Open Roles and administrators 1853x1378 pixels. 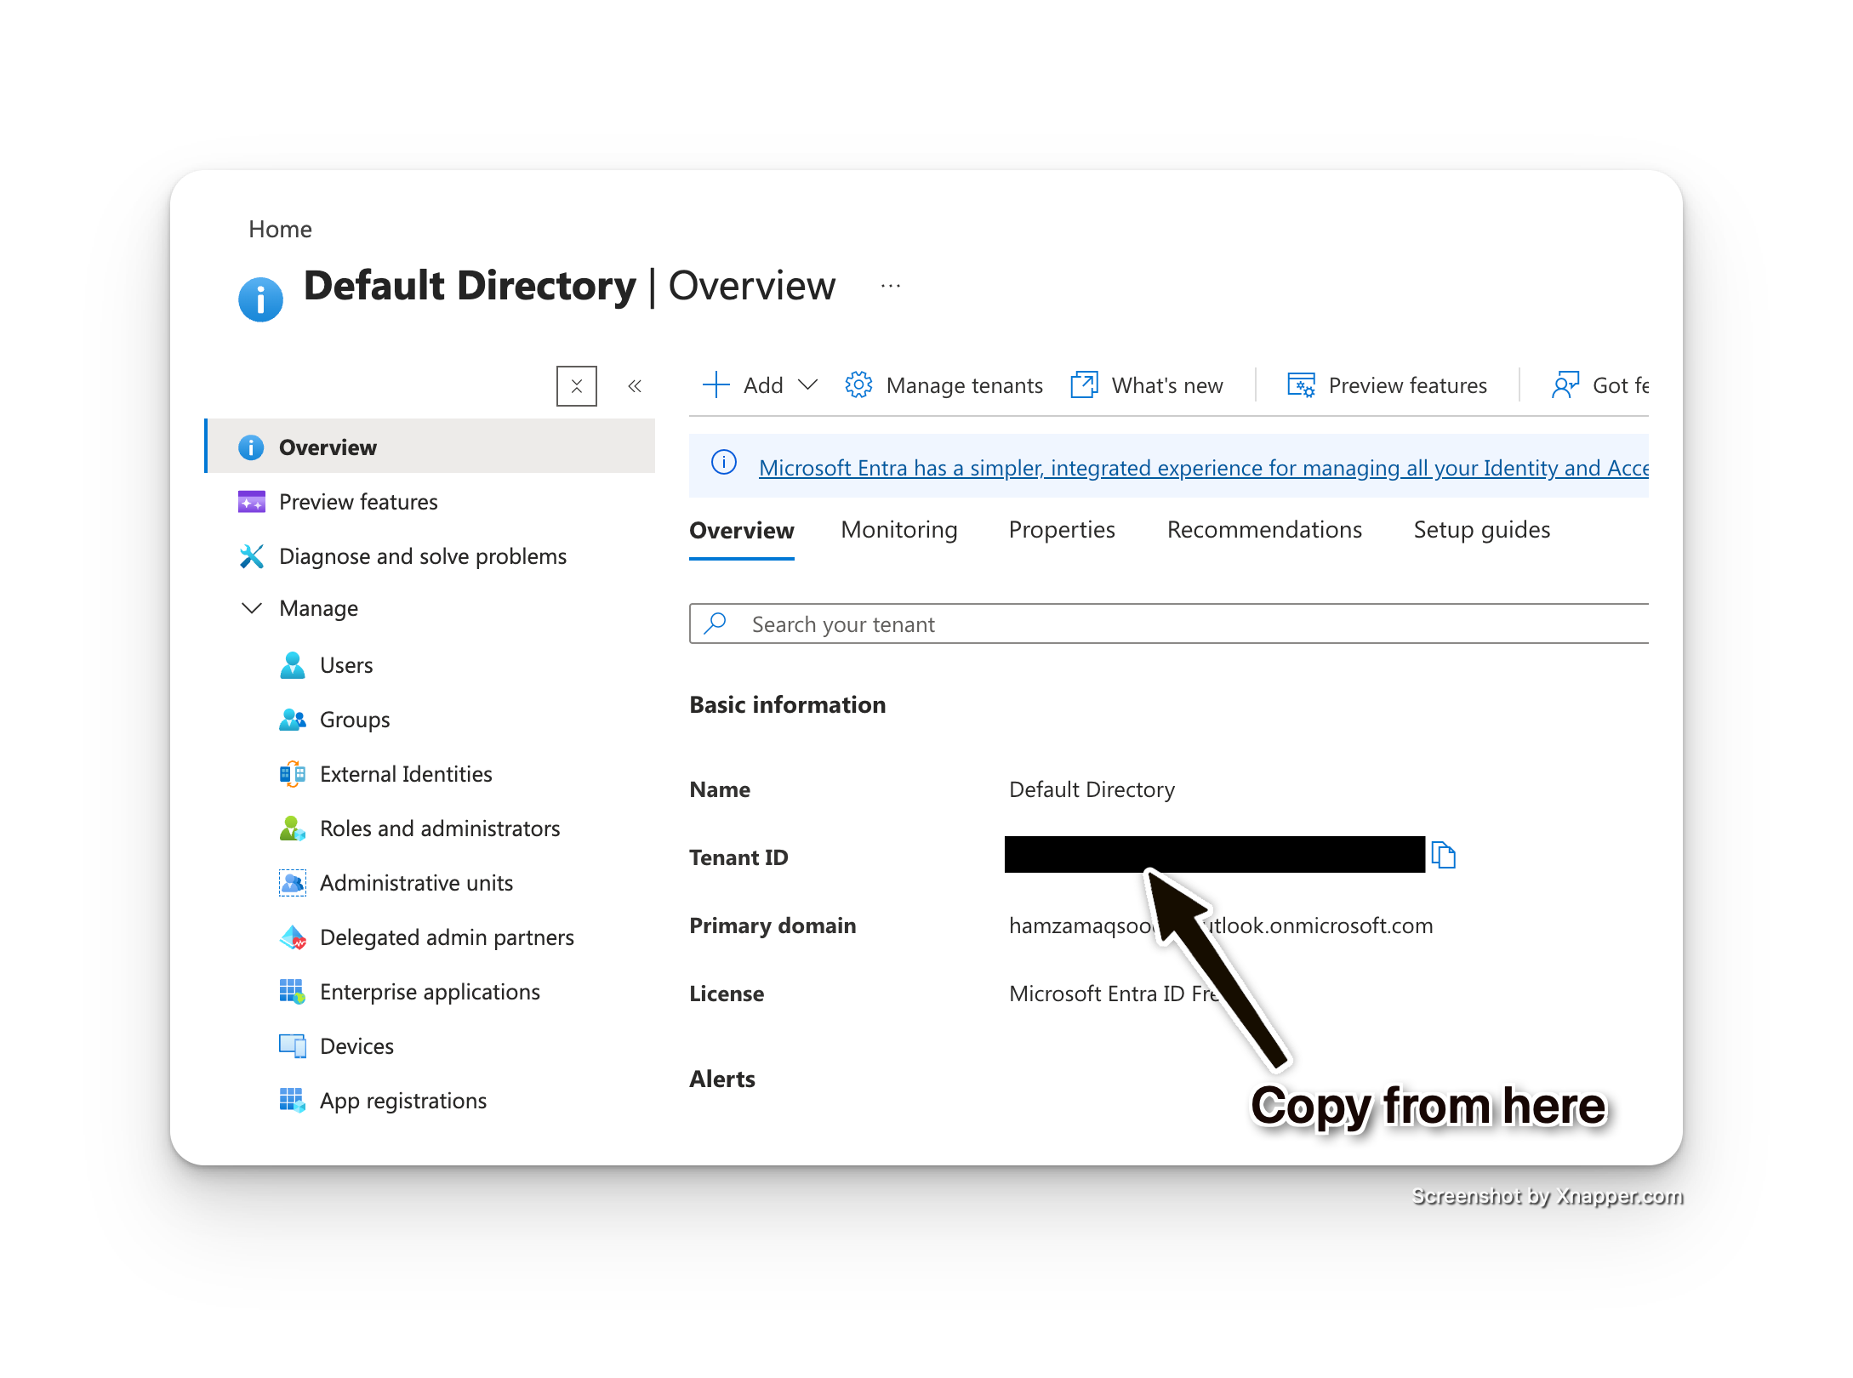pos(439,829)
